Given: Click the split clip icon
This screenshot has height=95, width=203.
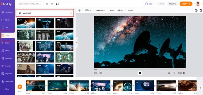Looking at the screenshot, I should coord(174,73).
